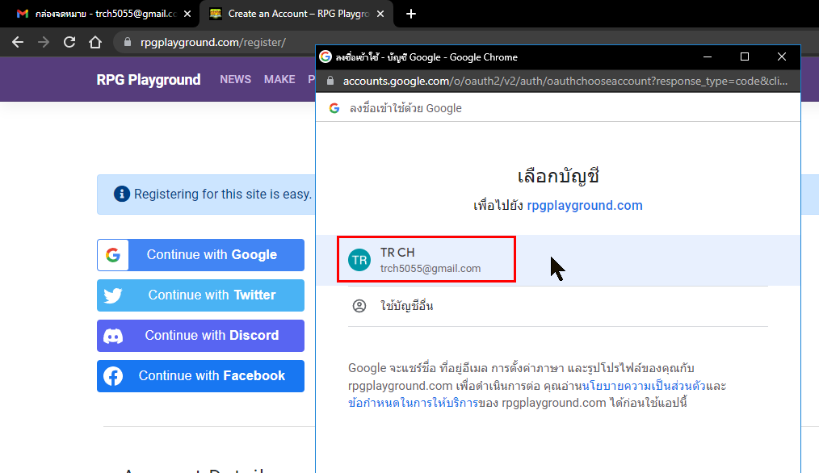Click the Gmail favicon on first tab

coord(23,14)
